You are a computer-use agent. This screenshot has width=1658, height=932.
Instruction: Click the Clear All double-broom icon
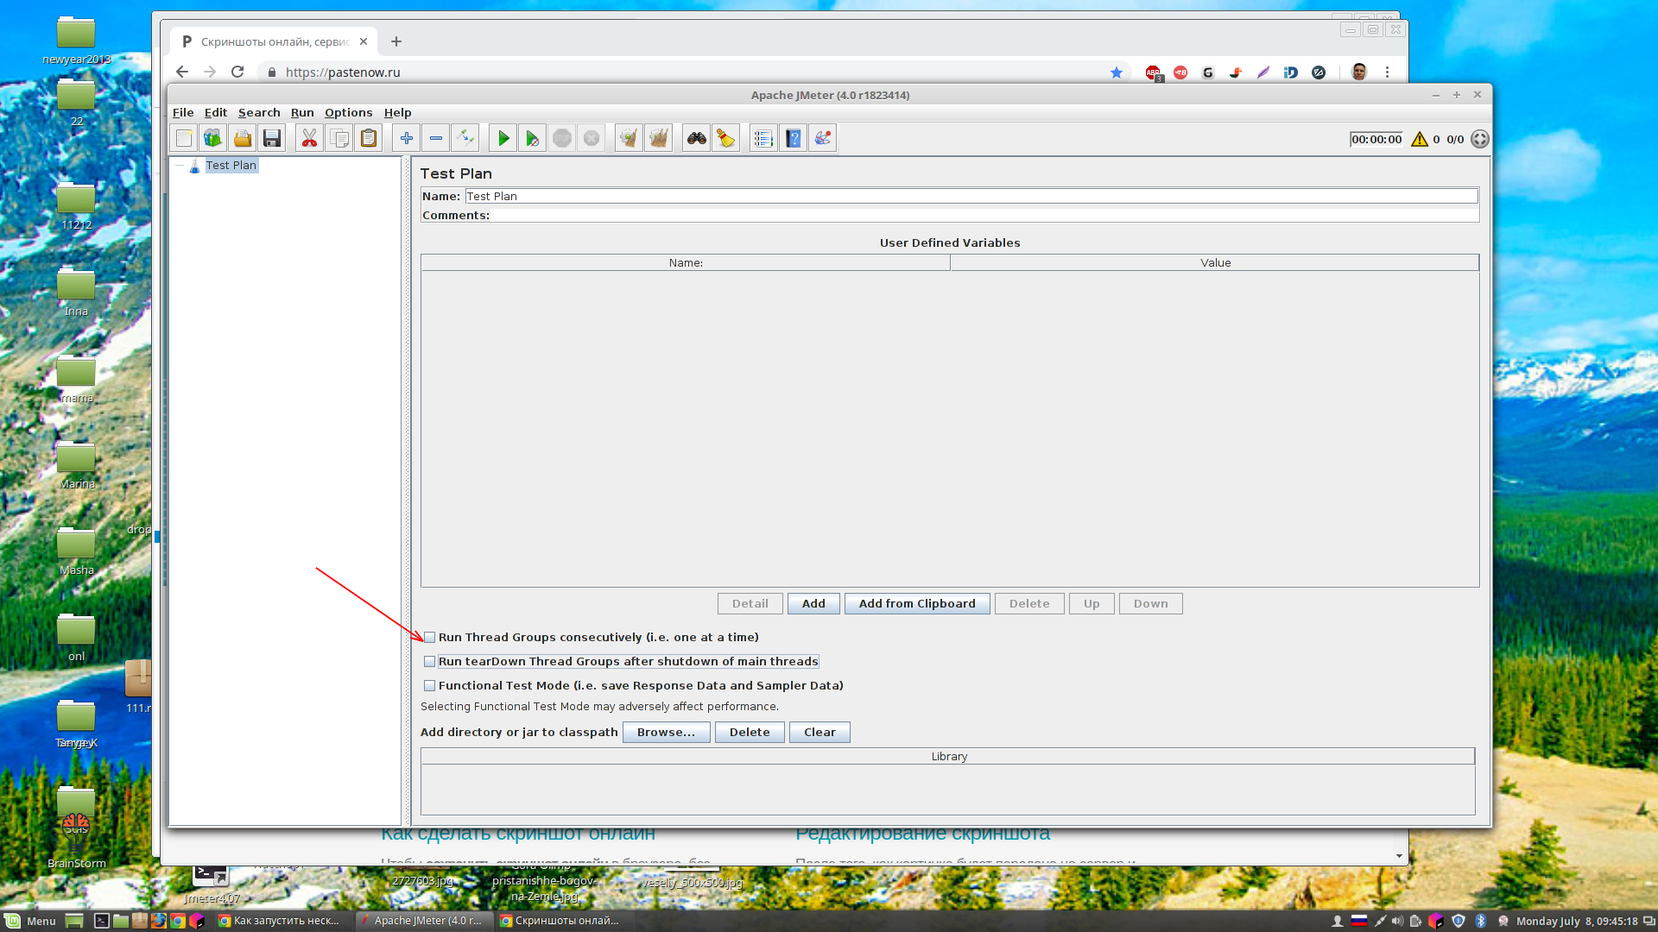pyautogui.click(x=659, y=138)
